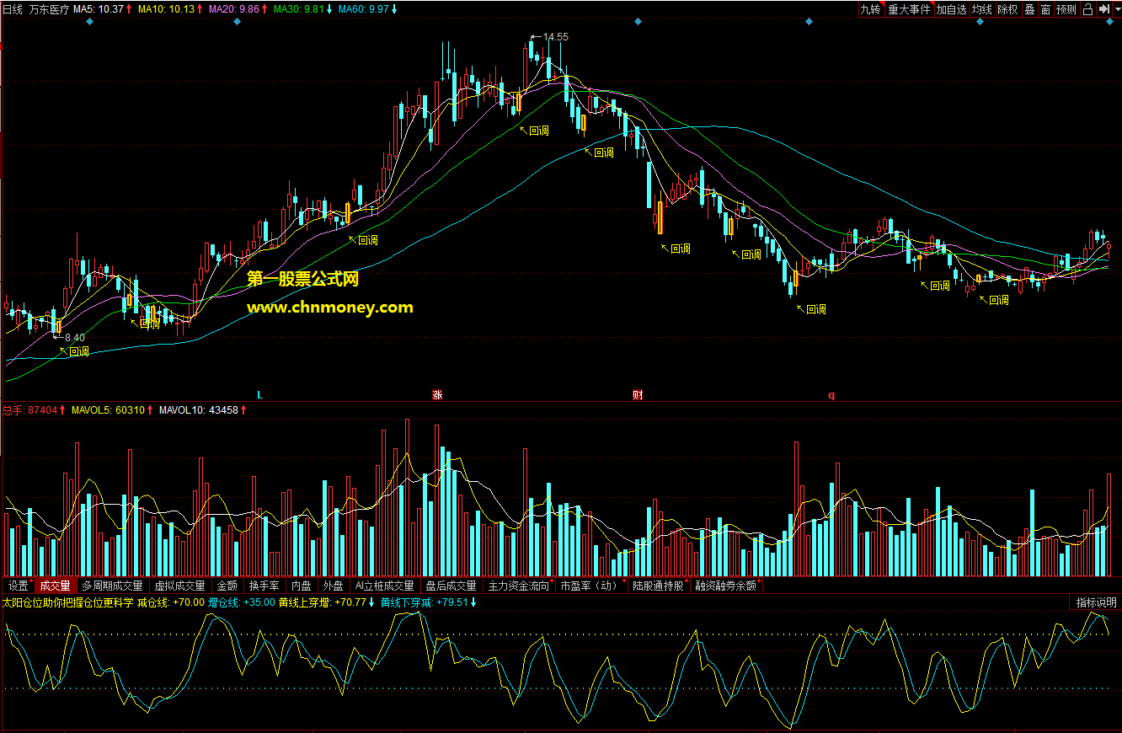This screenshot has height=733, width=1122.
Task: Click the 涨 event marker
Action: click(x=437, y=394)
